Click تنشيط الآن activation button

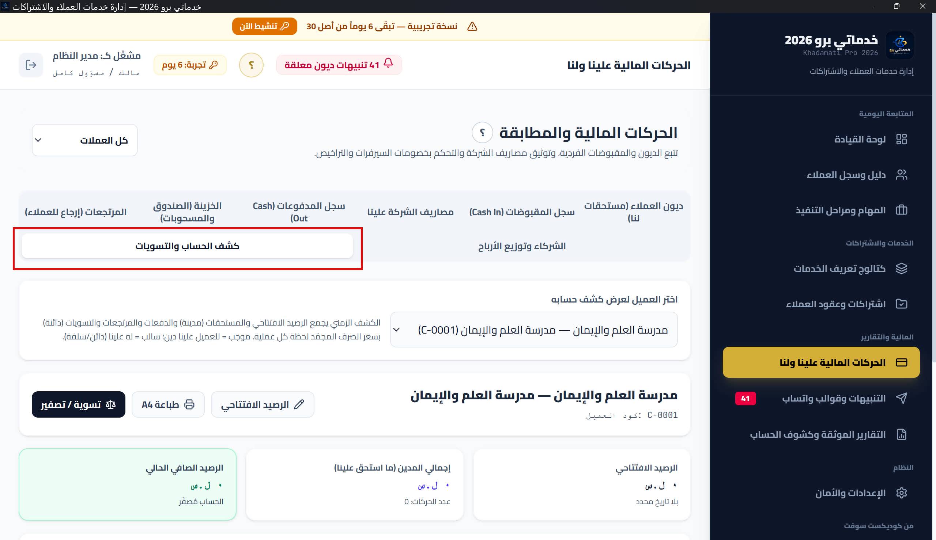265,26
